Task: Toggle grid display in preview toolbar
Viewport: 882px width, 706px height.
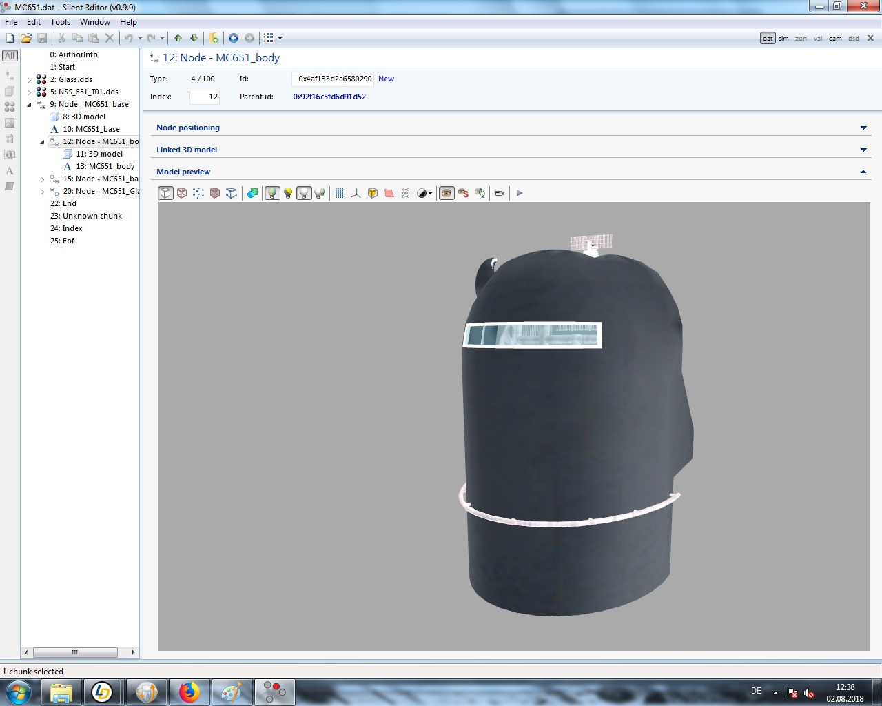Action: coord(340,193)
